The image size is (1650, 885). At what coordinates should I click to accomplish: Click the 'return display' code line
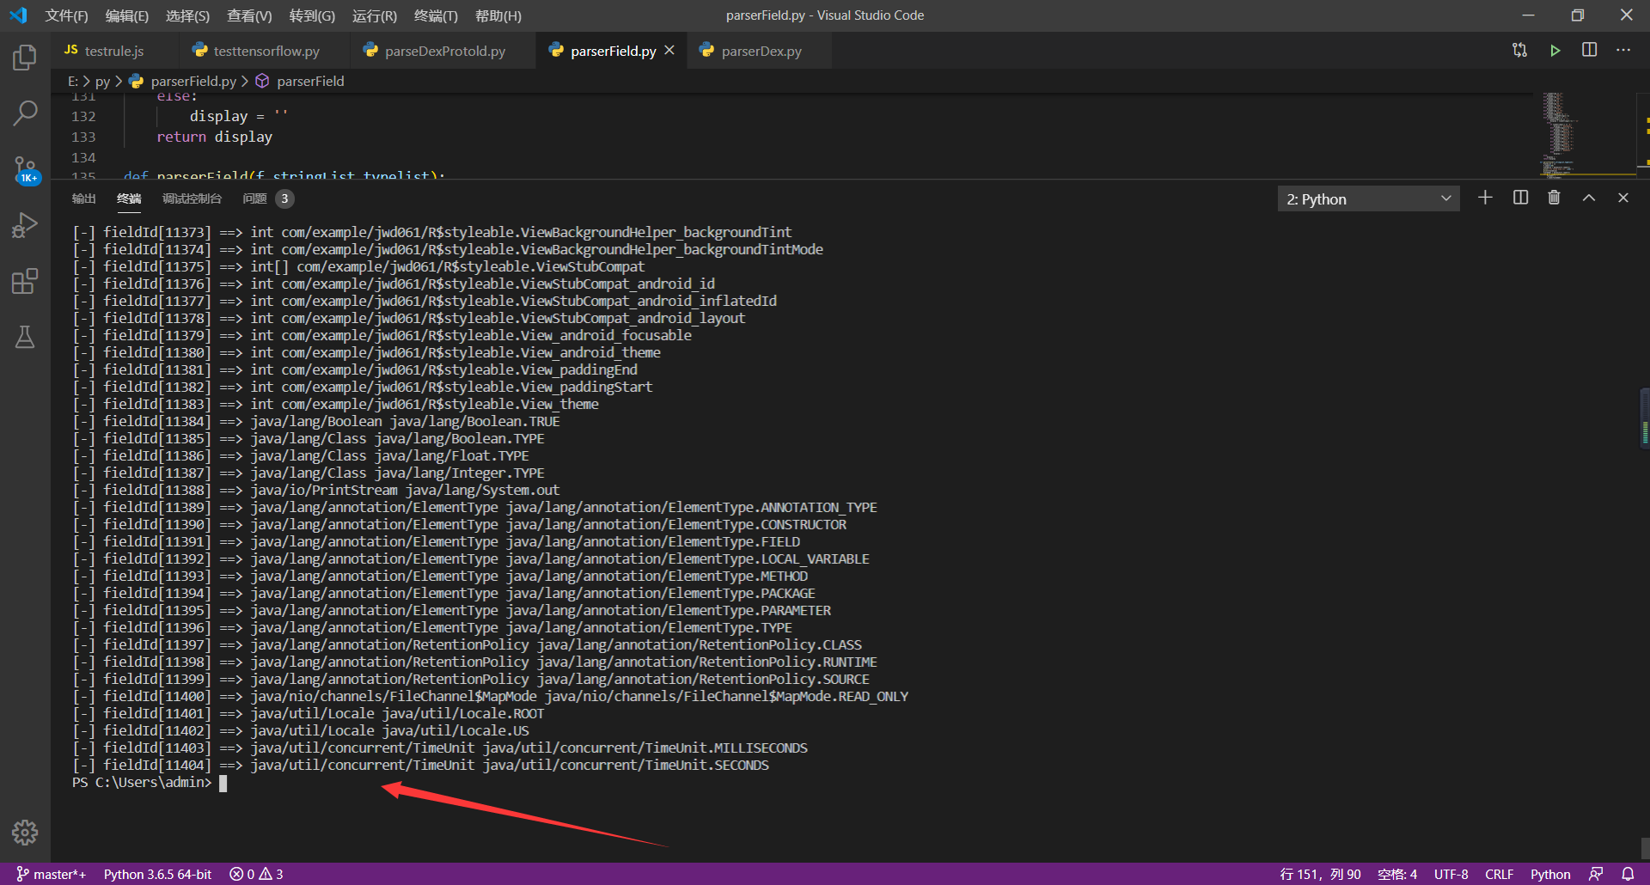point(214,137)
